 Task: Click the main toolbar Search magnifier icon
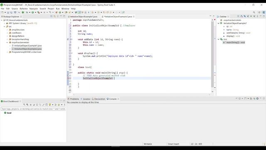pos(254,12)
